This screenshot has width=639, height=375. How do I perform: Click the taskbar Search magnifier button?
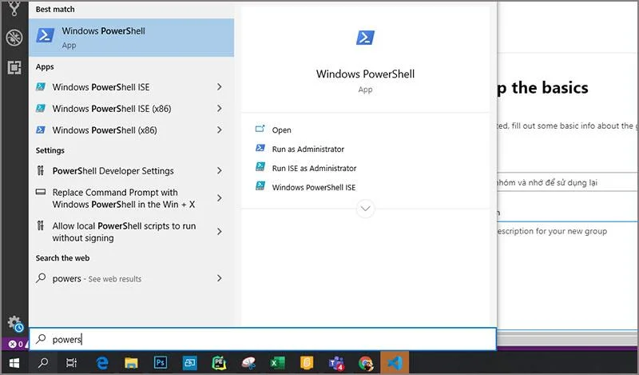43,363
